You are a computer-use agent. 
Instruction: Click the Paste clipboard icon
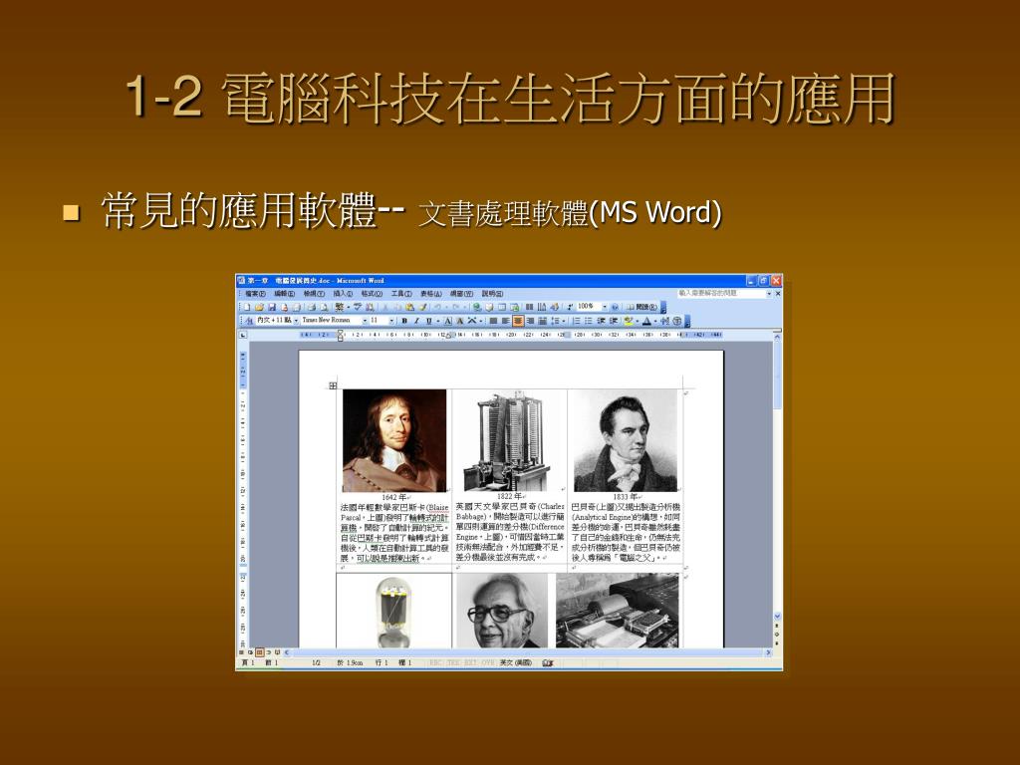pos(409,307)
